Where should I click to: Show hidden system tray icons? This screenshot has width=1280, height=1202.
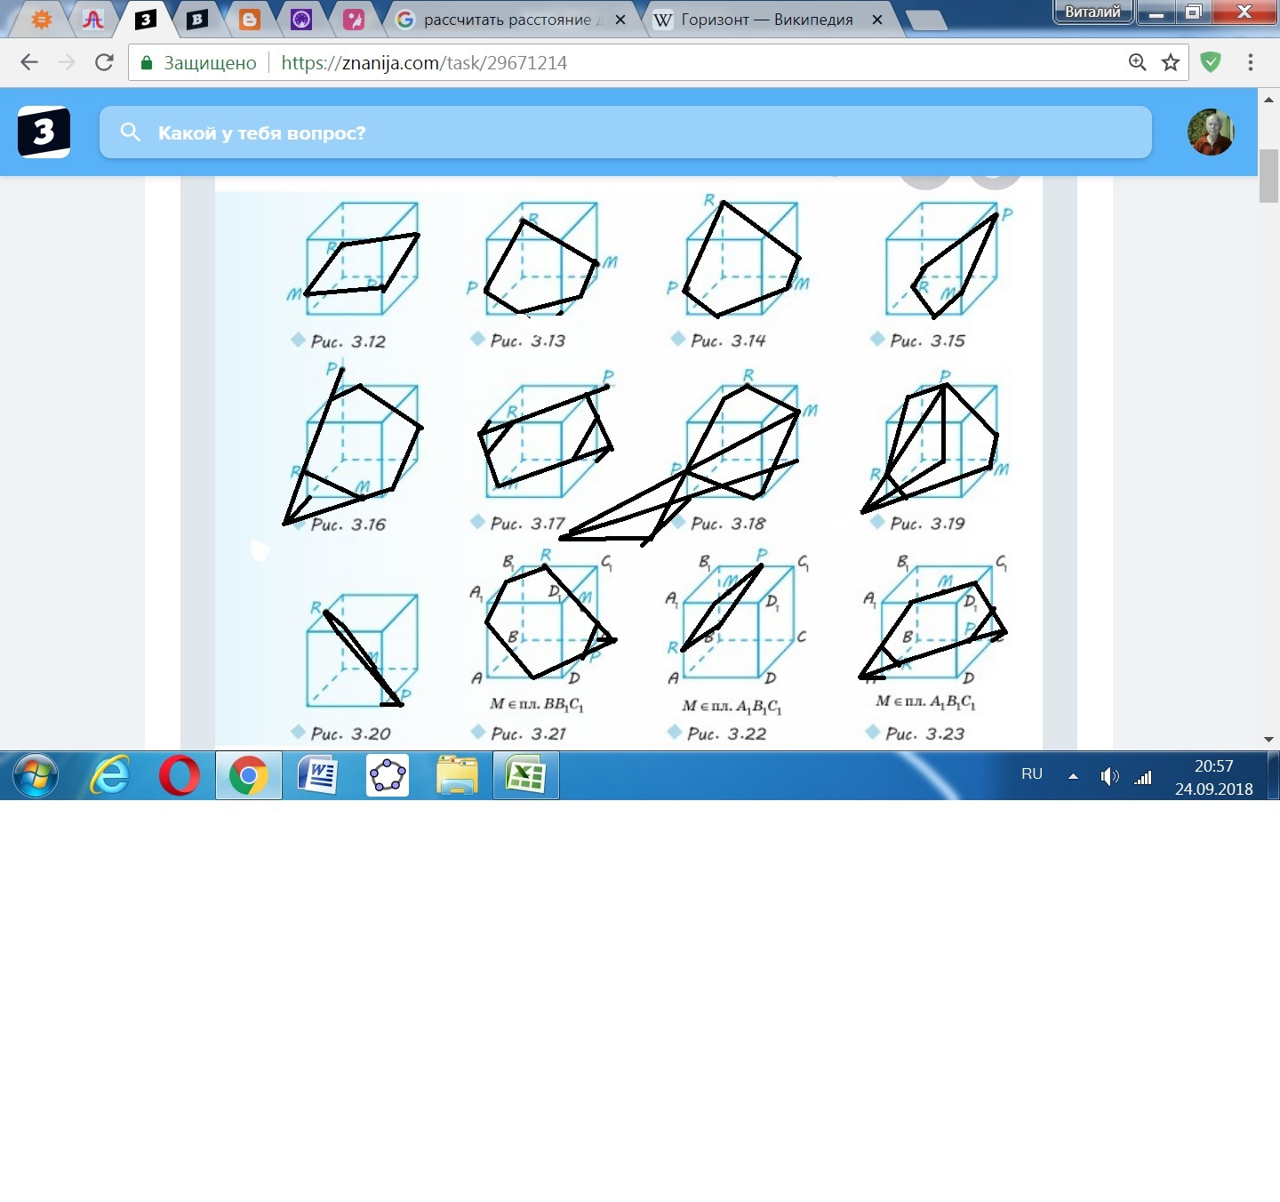[x=1073, y=776]
